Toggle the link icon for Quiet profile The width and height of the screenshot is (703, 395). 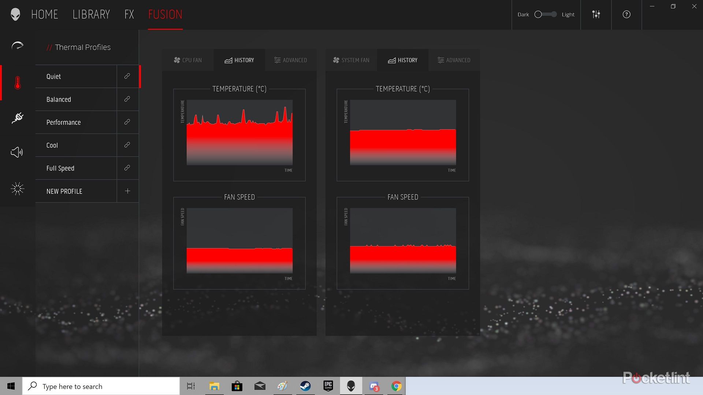(127, 76)
